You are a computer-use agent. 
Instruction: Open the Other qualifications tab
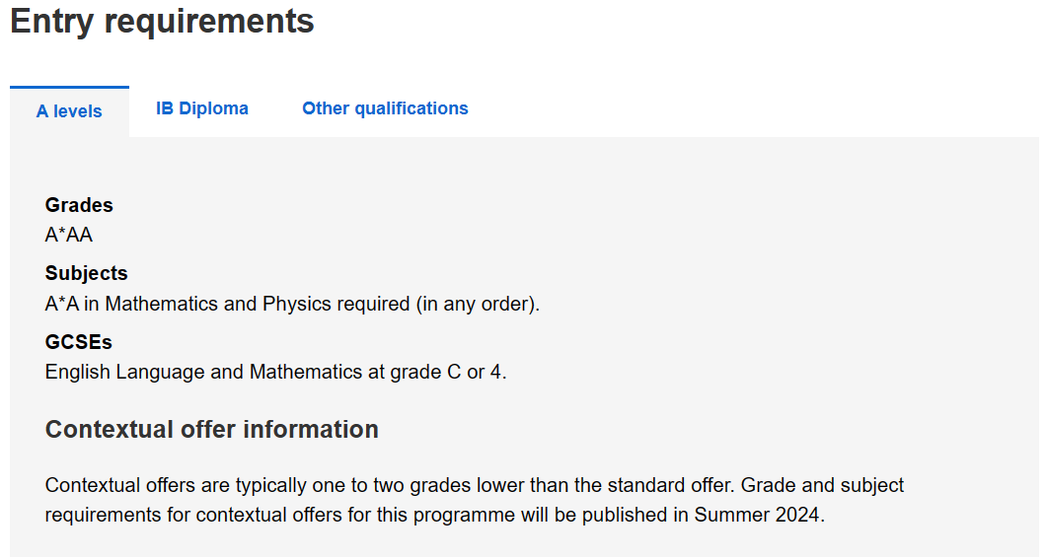385,108
